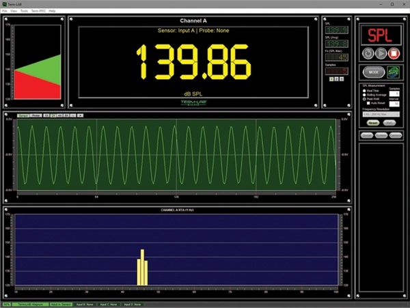Choose the Peak Hold radio button

[x=364, y=99]
